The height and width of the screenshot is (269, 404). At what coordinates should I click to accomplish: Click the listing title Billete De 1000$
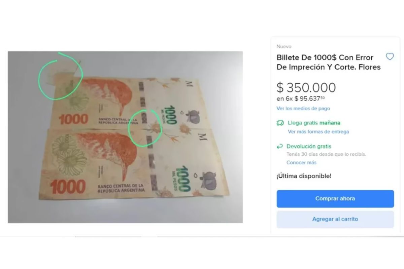[329, 62]
